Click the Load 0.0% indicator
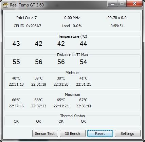Viewport: 145px width, 142px height. pyautogui.click(x=72, y=26)
